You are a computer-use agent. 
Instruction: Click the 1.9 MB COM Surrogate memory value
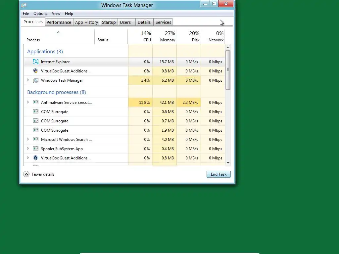pyautogui.click(x=168, y=130)
